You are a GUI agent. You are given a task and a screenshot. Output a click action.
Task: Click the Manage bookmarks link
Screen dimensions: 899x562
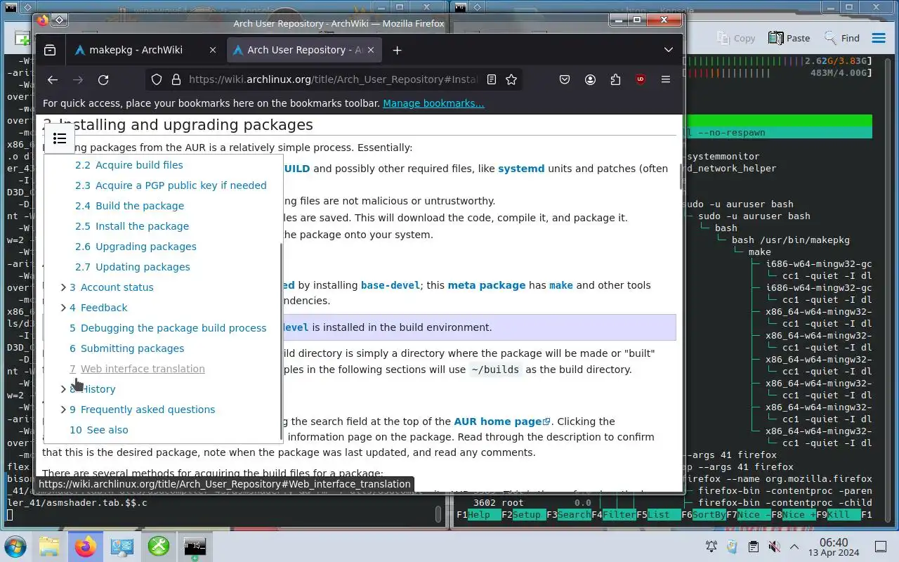click(433, 103)
